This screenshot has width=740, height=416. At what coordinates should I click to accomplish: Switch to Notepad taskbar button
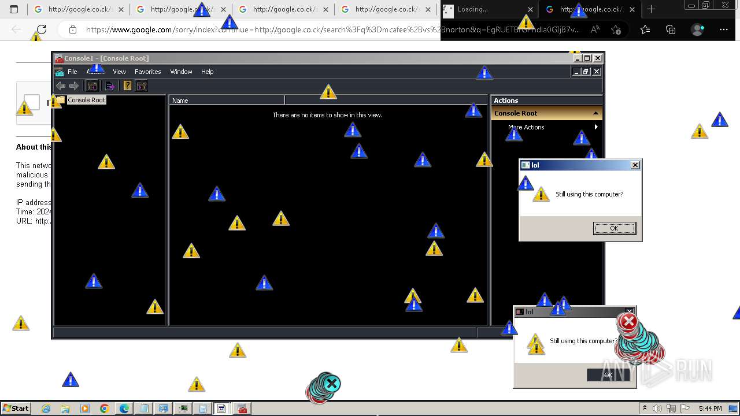pos(144,408)
